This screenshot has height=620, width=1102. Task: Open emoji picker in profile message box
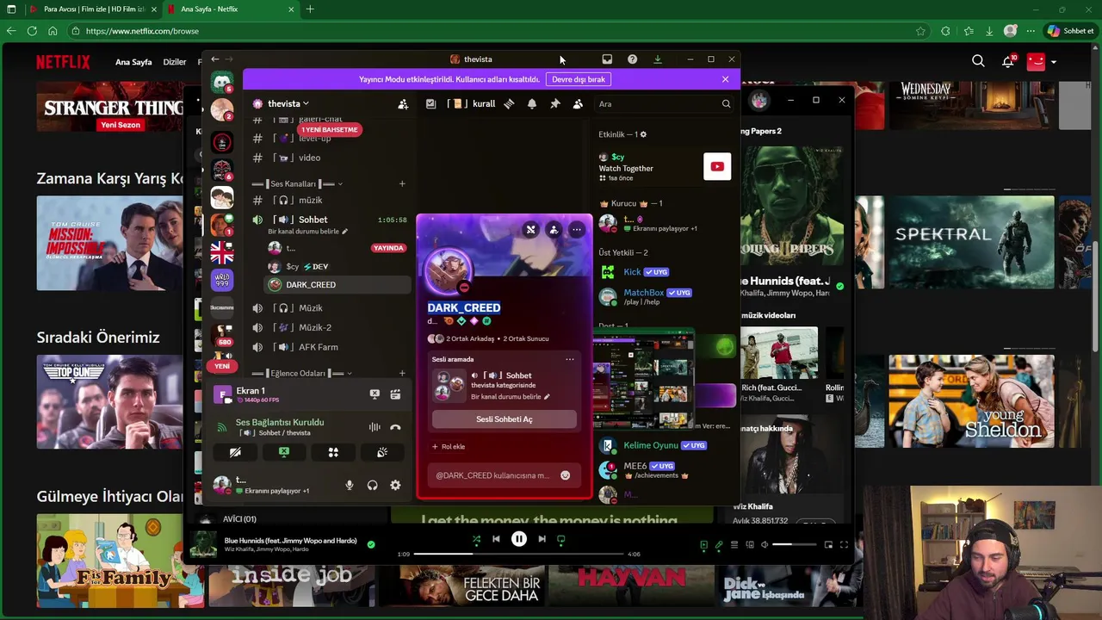565,475
